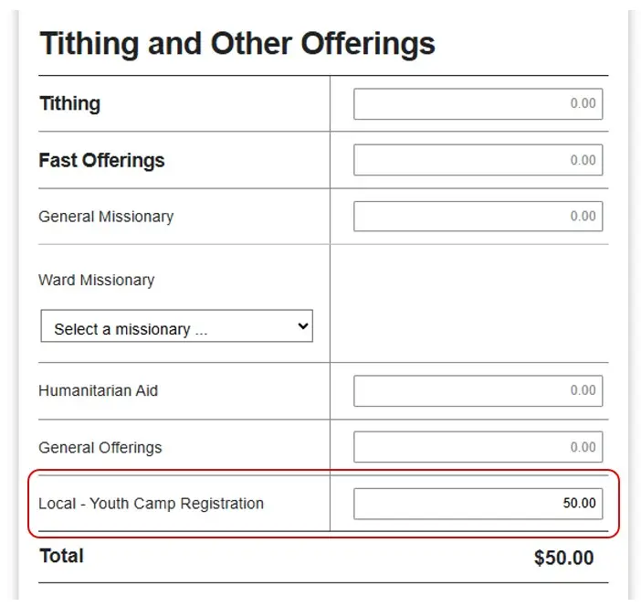The image size is (641, 607).
Task: Click the General Offerings label
Action: pos(100,447)
